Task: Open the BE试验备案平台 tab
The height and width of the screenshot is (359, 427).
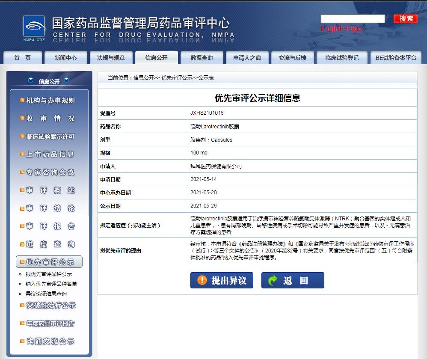Action: [x=396, y=57]
